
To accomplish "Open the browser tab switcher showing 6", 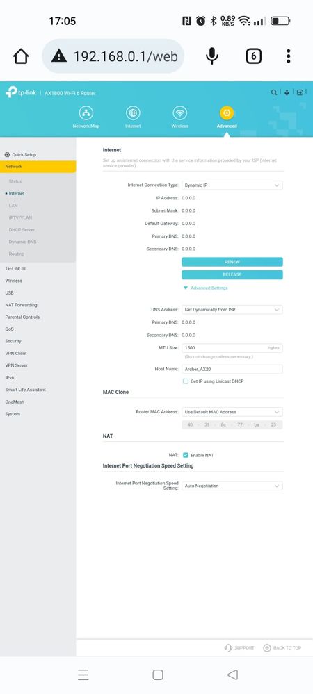I will (x=254, y=56).
